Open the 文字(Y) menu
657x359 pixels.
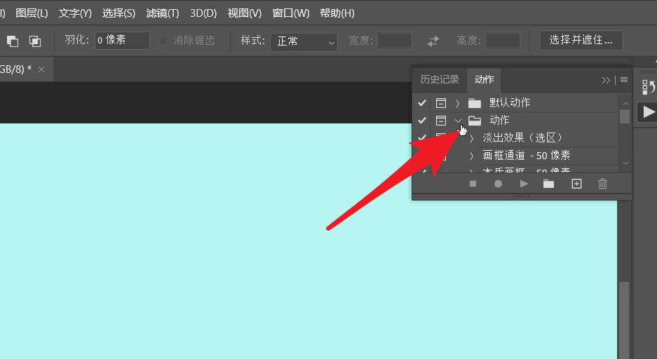pyautogui.click(x=75, y=13)
